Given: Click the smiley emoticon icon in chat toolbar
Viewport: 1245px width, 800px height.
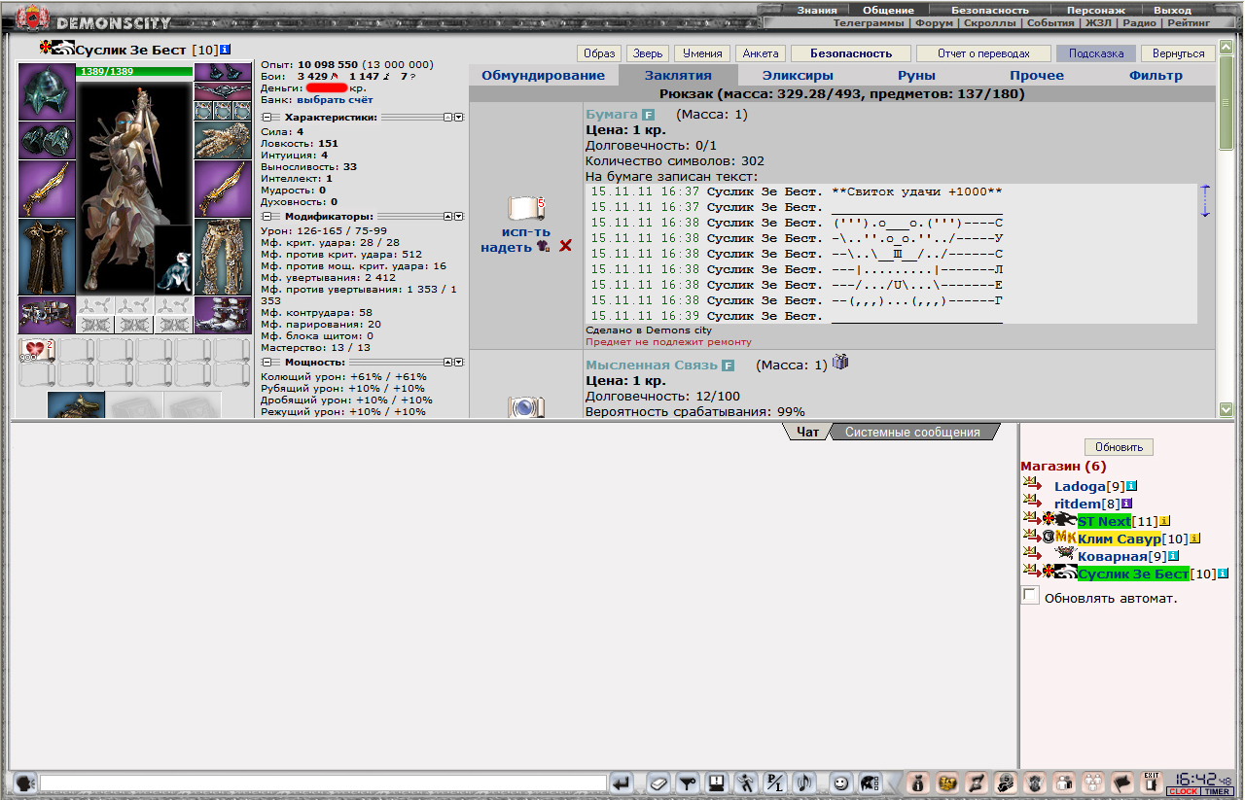Looking at the screenshot, I should pos(840,782).
